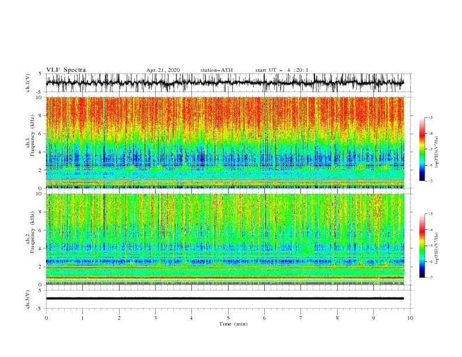This screenshot has height=357, width=462.
Task: Click the ch.2 PSD color bar
Action: click(422, 246)
